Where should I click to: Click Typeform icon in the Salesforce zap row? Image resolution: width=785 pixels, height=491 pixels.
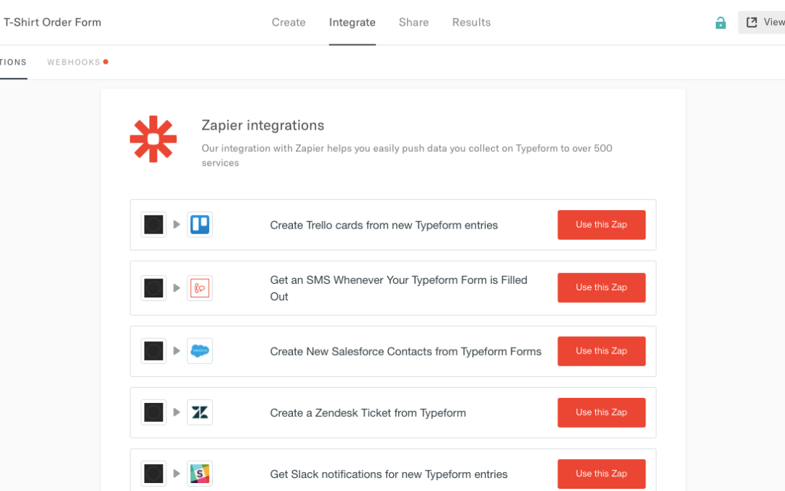coord(153,351)
